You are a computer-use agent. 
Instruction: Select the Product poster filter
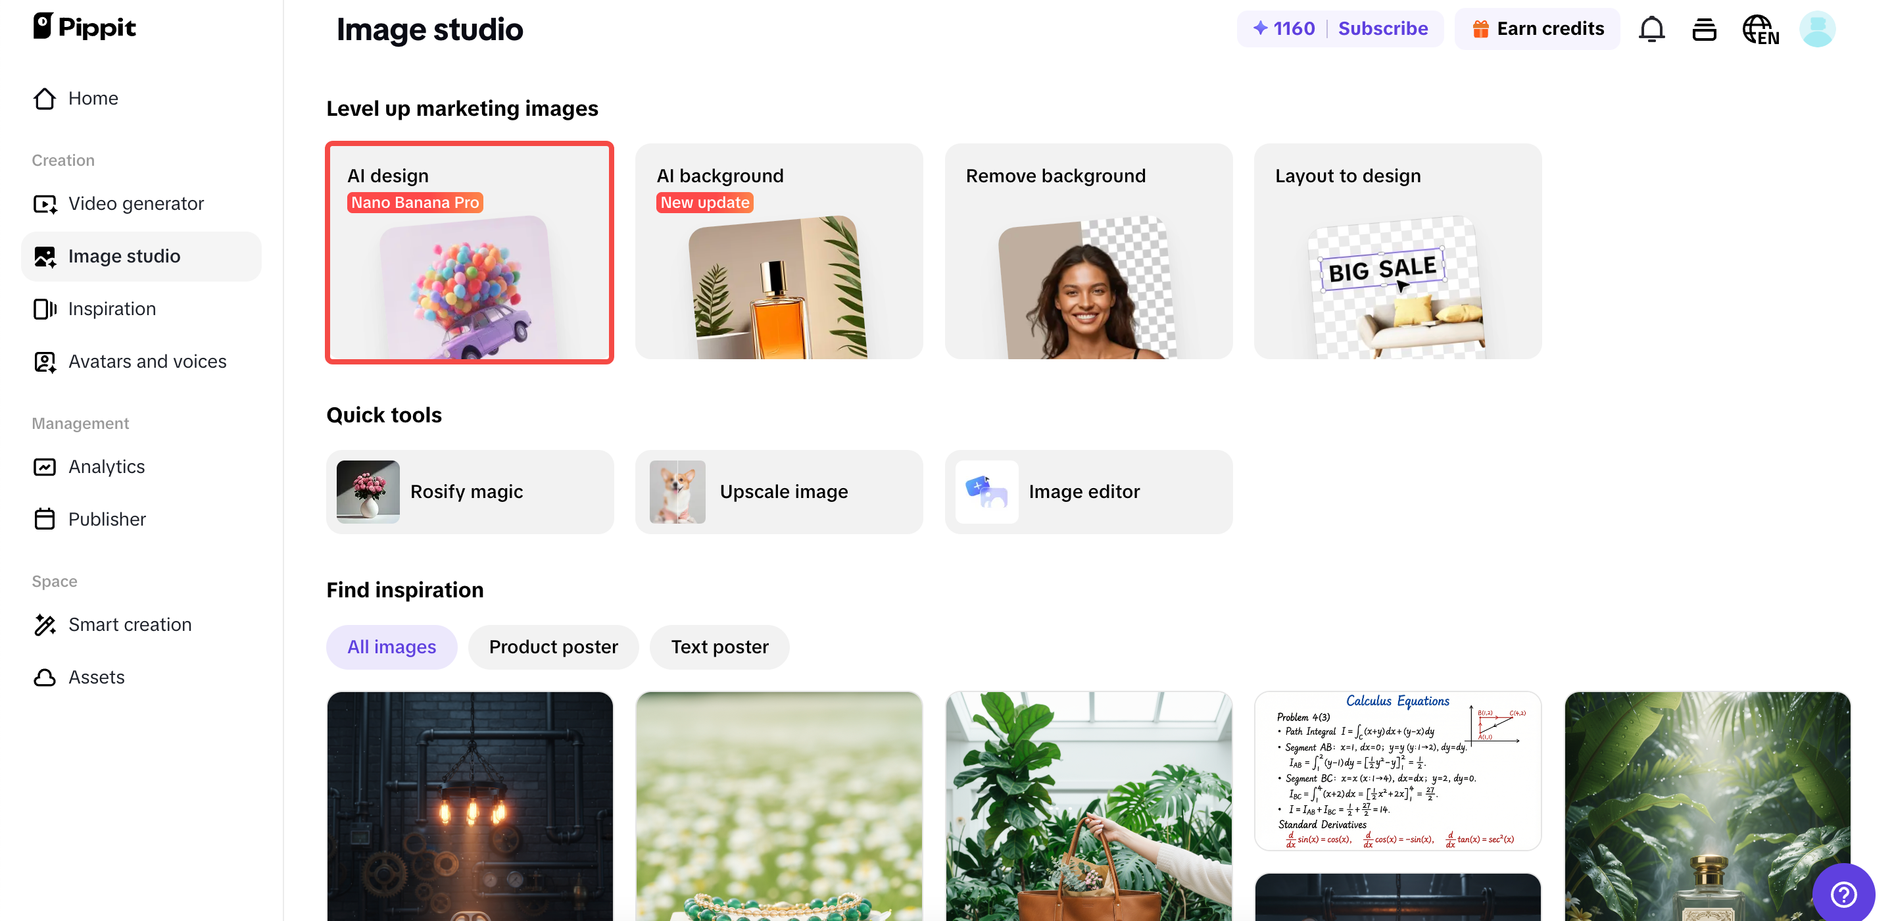tap(554, 647)
